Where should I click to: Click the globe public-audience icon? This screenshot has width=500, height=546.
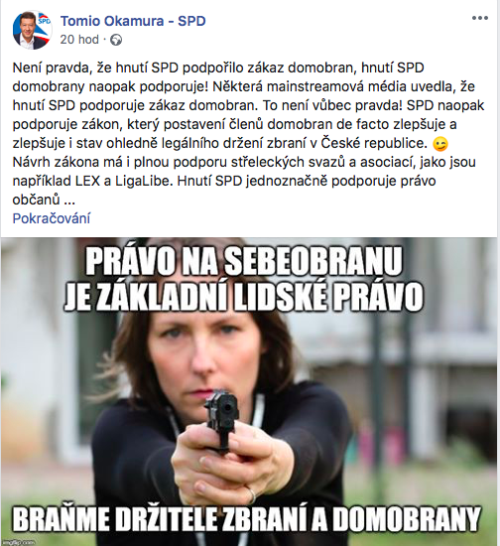coord(116,40)
